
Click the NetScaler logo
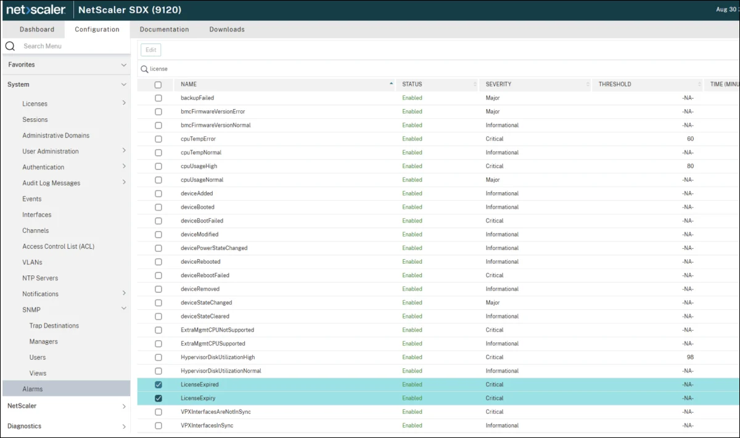[36, 10]
